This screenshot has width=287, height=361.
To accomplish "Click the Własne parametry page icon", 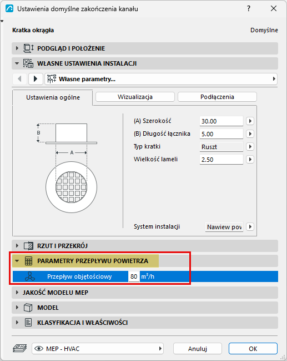I will click(52, 79).
